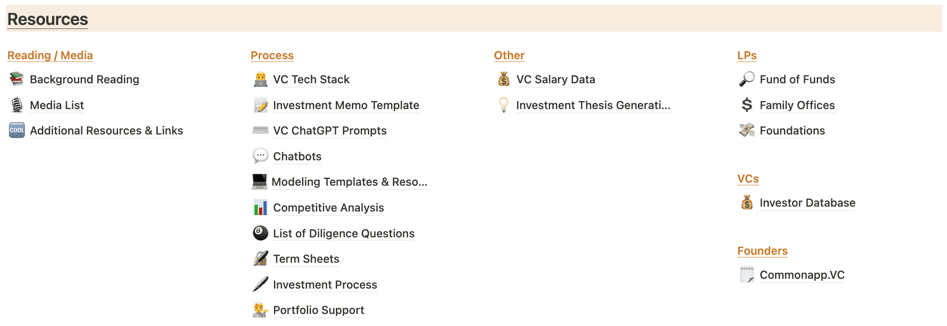The height and width of the screenshot is (326, 947).
Task: Click the microphone icon next to Media List
Action: 16,105
